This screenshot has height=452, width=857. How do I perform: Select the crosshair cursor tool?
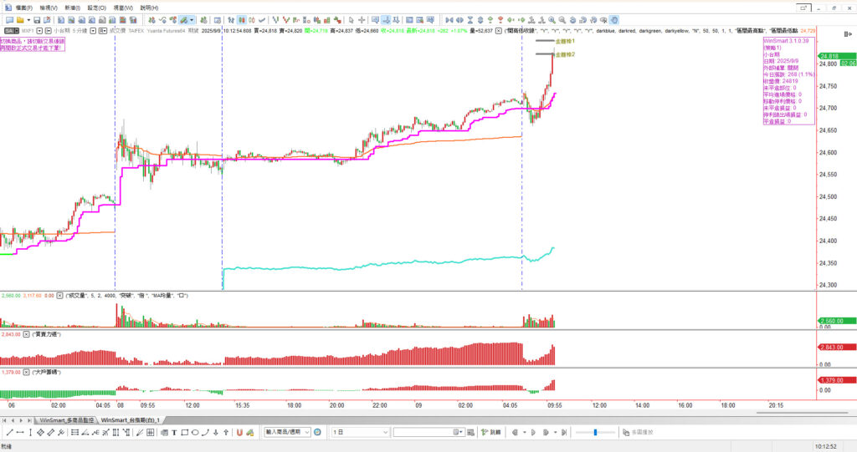(x=361, y=19)
